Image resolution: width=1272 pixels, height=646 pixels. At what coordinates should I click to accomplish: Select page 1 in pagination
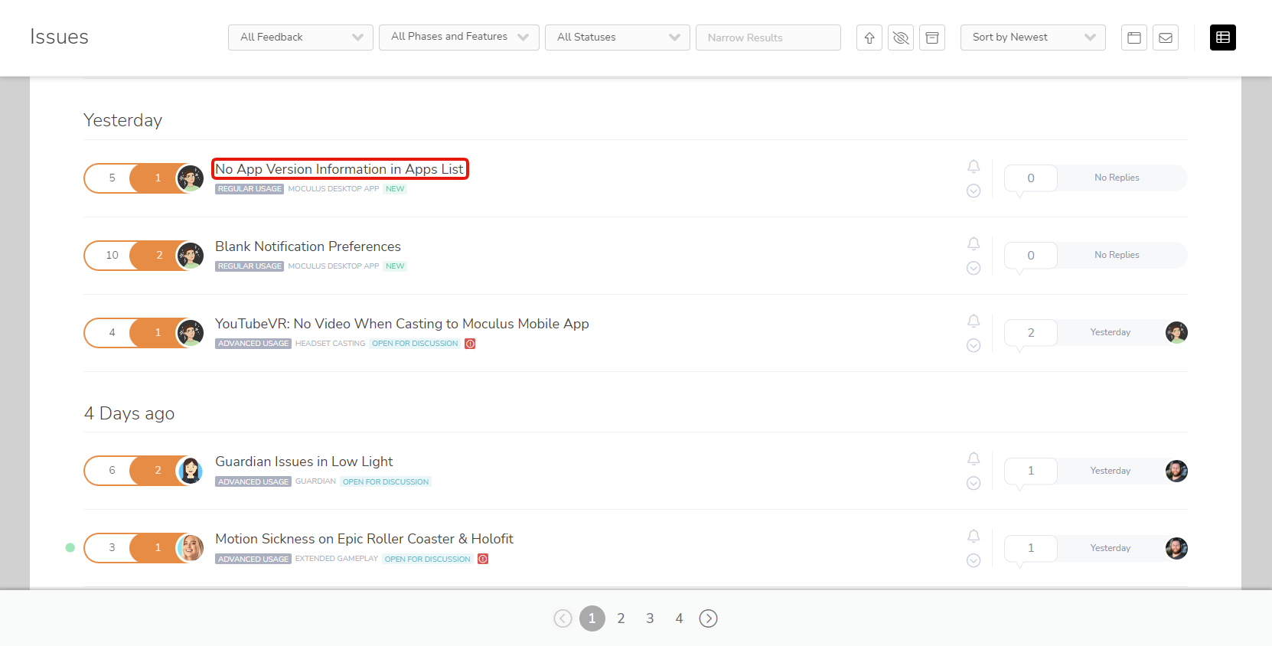(592, 618)
